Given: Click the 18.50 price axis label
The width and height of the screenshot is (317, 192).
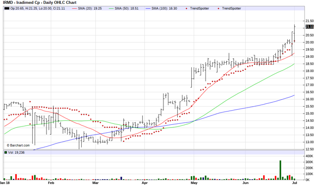Looking at the screenshot, I should [x=310, y=64].
